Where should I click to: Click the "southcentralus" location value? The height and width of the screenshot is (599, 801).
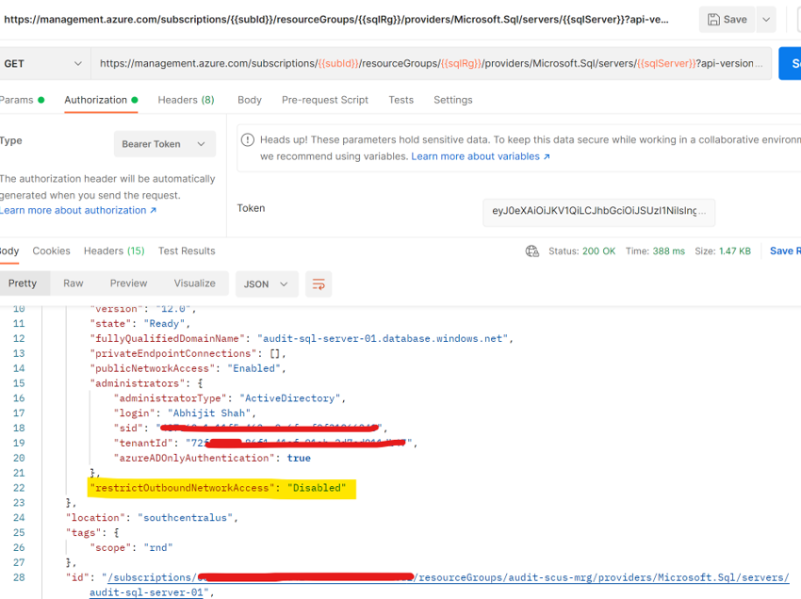(185, 518)
